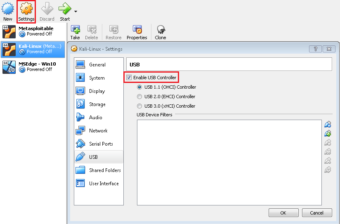This screenshot has width=340, height=224.
Task: Click the move USB filter up icon
Action: [x=328, y=160]
